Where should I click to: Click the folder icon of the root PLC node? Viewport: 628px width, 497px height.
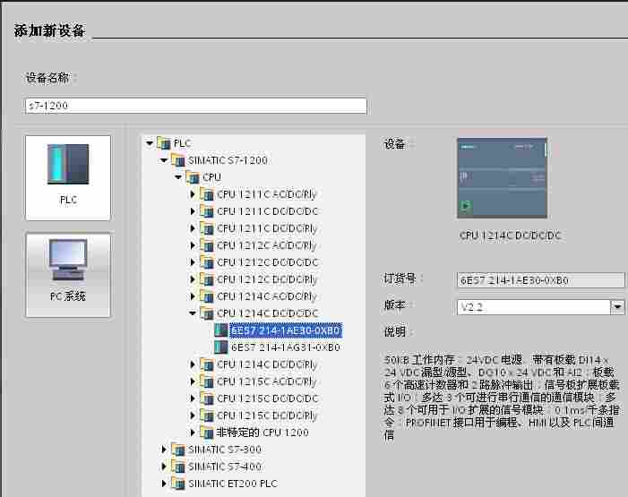click(x=163, y=143)
